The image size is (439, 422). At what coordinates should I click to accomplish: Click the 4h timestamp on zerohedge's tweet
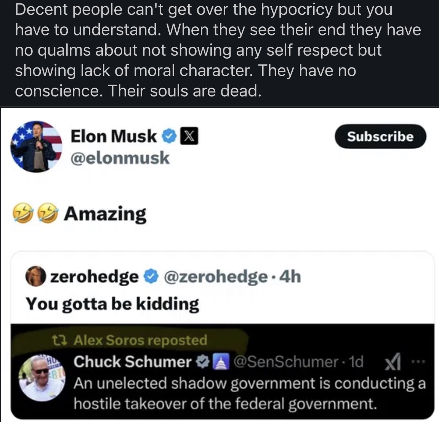292,278
